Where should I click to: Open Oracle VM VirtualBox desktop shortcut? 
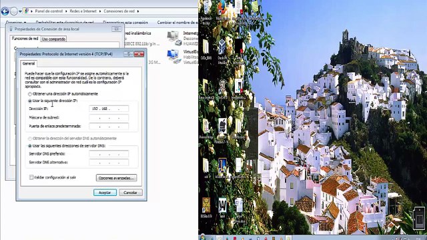tap(222, 51)
